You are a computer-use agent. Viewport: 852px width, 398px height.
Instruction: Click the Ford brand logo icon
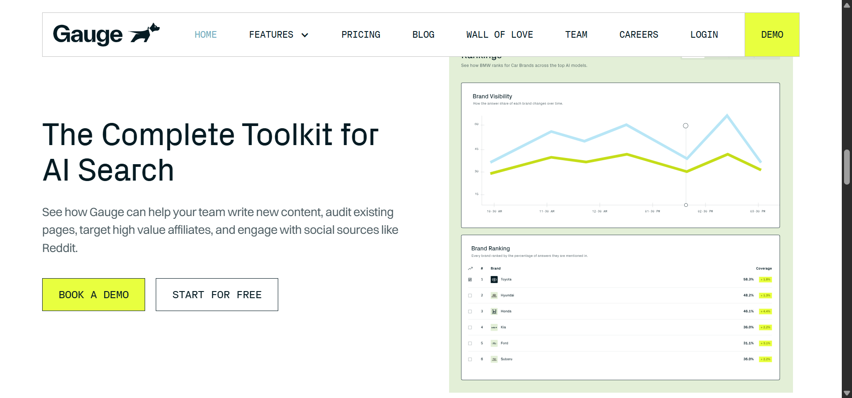coord(494,343)
